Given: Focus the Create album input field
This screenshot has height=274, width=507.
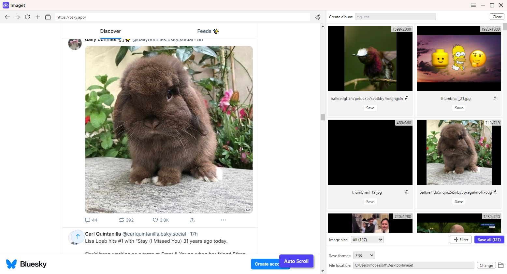Looking at the screenshot, I should (x=396, y=17).
